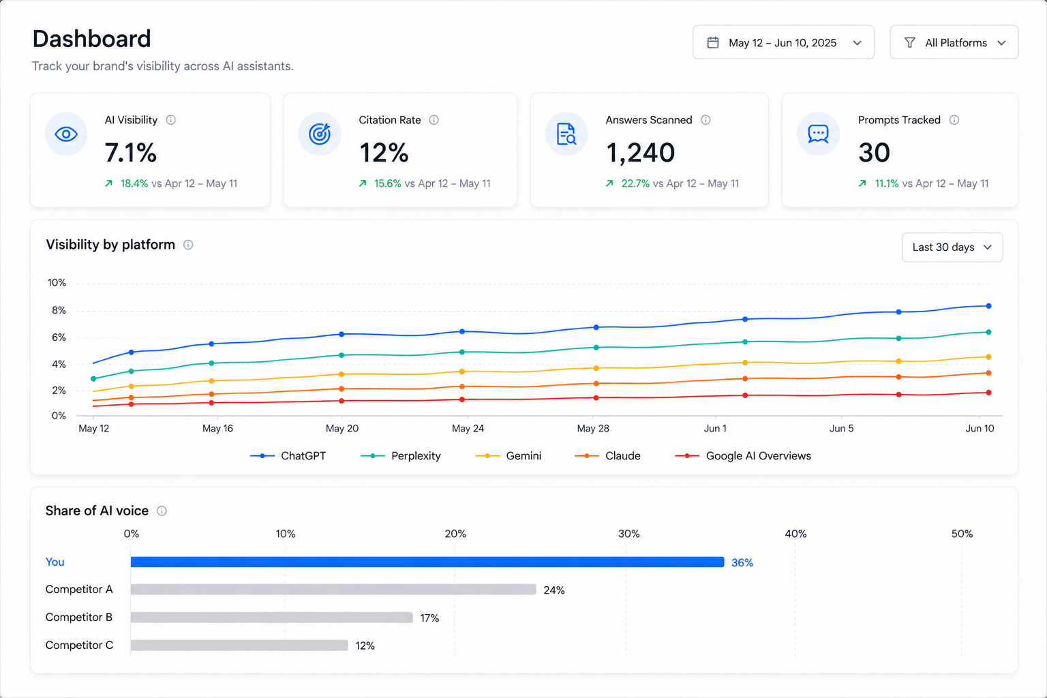Click the Jun 1 axis label
This screenshot has width=1047, height=698.
tap(715, 429)
